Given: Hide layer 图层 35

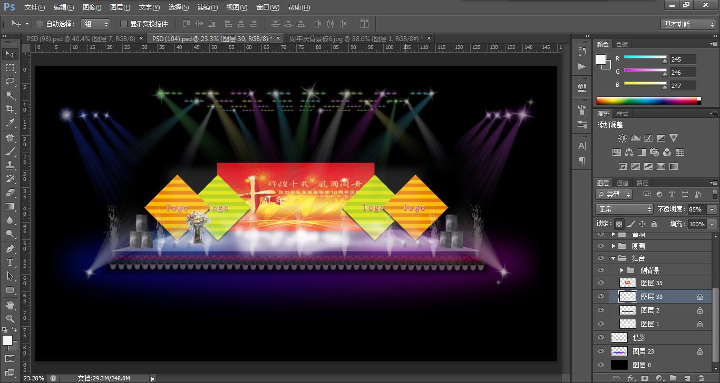Looking at the screenshot, I should (x=600, y=283).
